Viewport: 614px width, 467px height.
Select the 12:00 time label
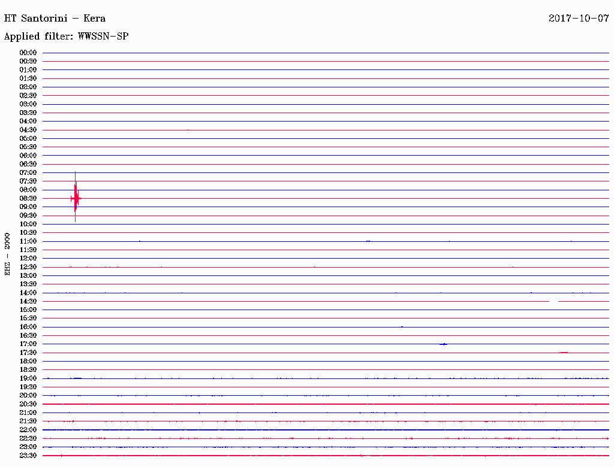click(x=28, y=259)
